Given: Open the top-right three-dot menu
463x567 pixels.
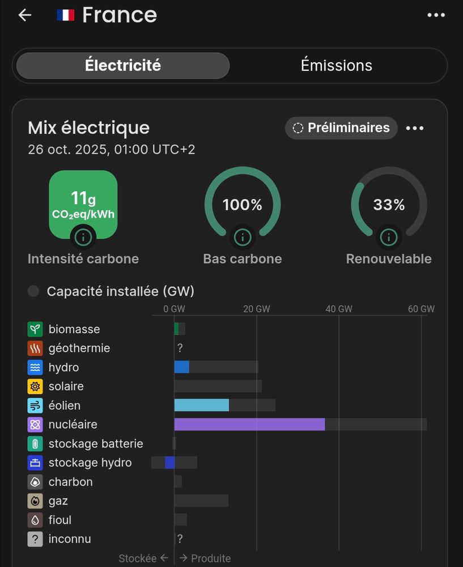Looking at the screenshot, I should pos(436,15).
